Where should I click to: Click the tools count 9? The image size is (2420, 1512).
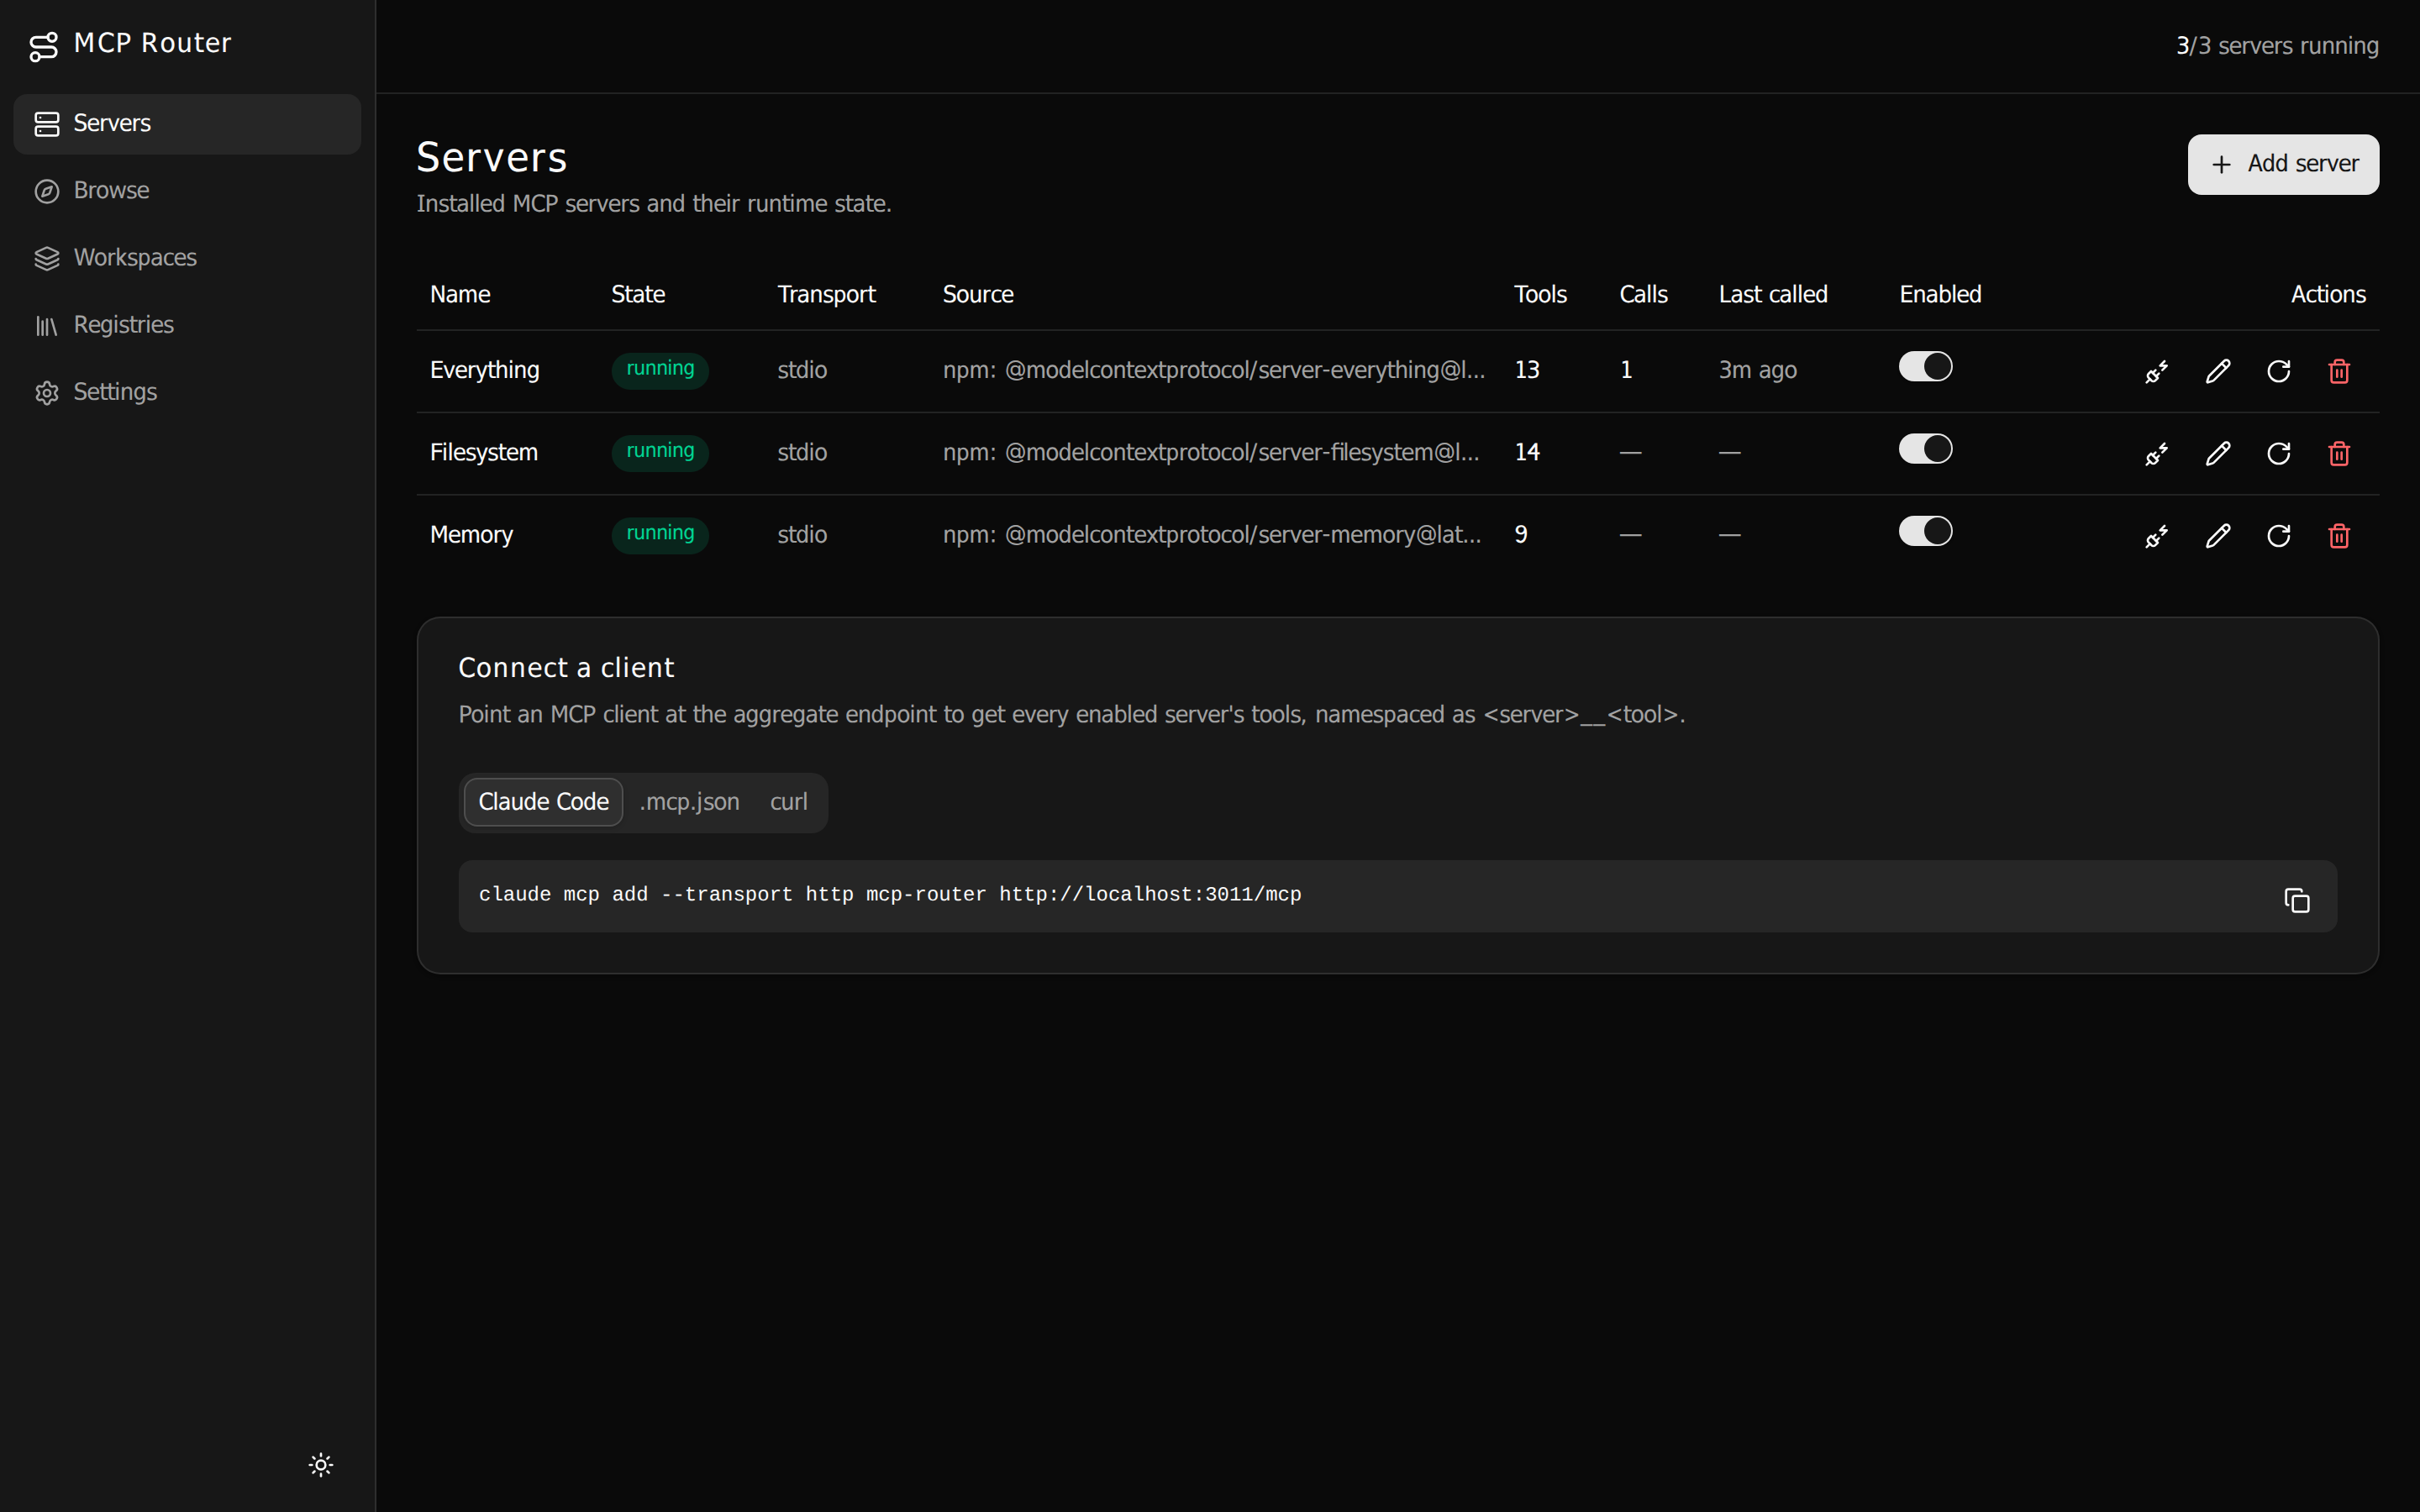[x=1521, y=535]
